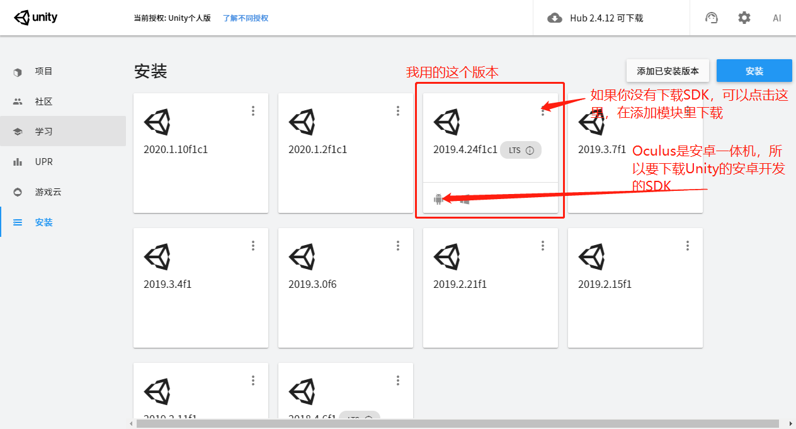Click the Unity icon on 2019.3.4f1 card

point(157,257)
